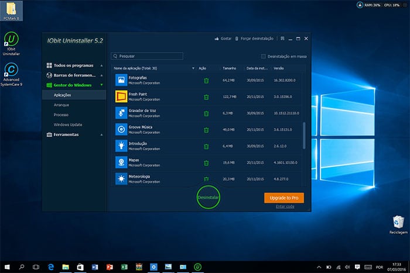This screenshot has height=273, width=410.
Task: Select the Fotografias app icon
Action: [x=121, y=80]
